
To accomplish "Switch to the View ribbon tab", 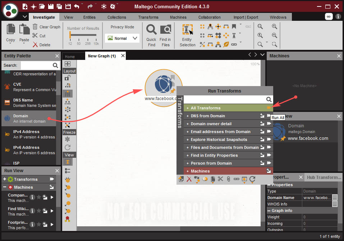I will 68,17.
